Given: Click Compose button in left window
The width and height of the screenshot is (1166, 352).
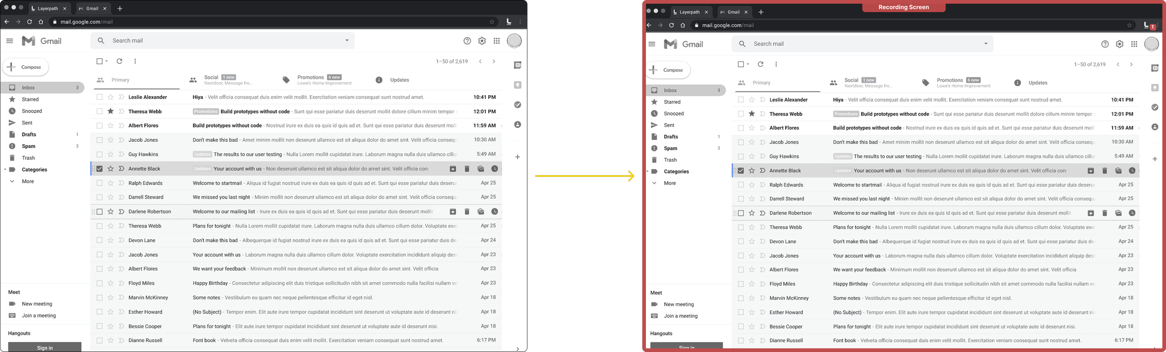Looking at the screenshot, I should coord(26,67).
